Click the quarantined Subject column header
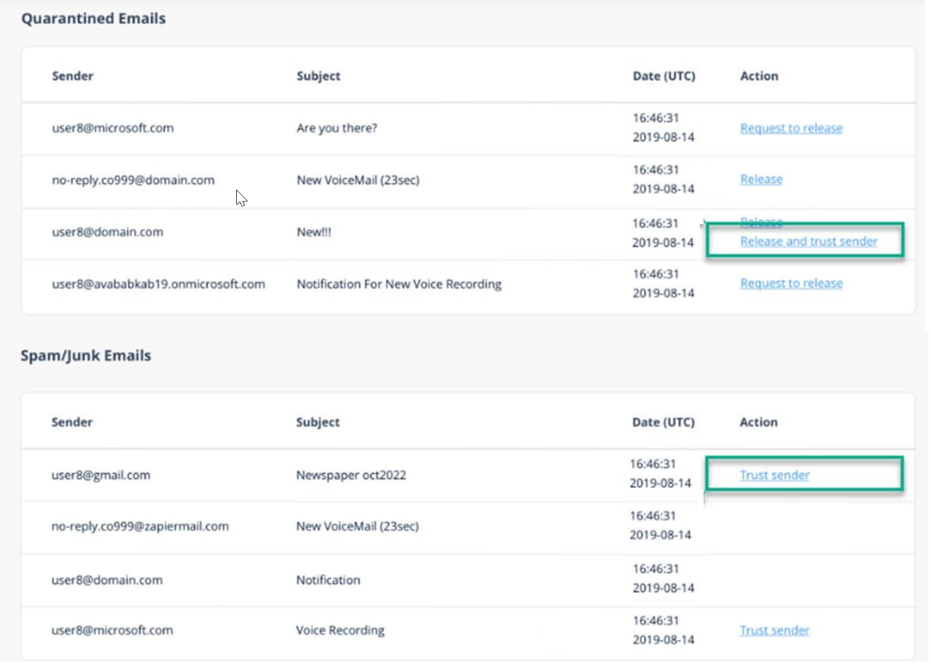Viewport: 931px width, 665px height. (x=318, y=76)
